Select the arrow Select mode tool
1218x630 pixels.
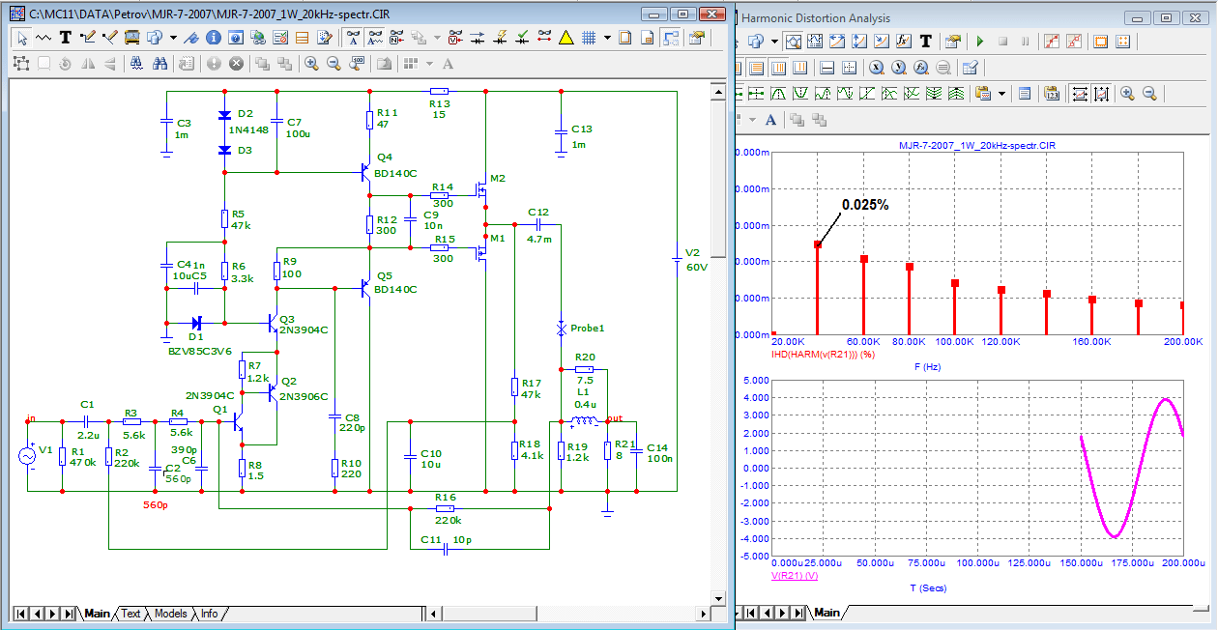(x=22, y=38)
